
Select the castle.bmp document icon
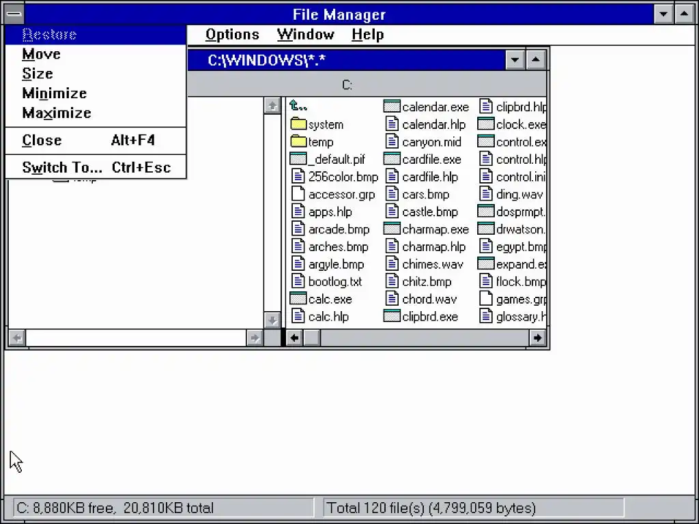[x=392, y=212]
